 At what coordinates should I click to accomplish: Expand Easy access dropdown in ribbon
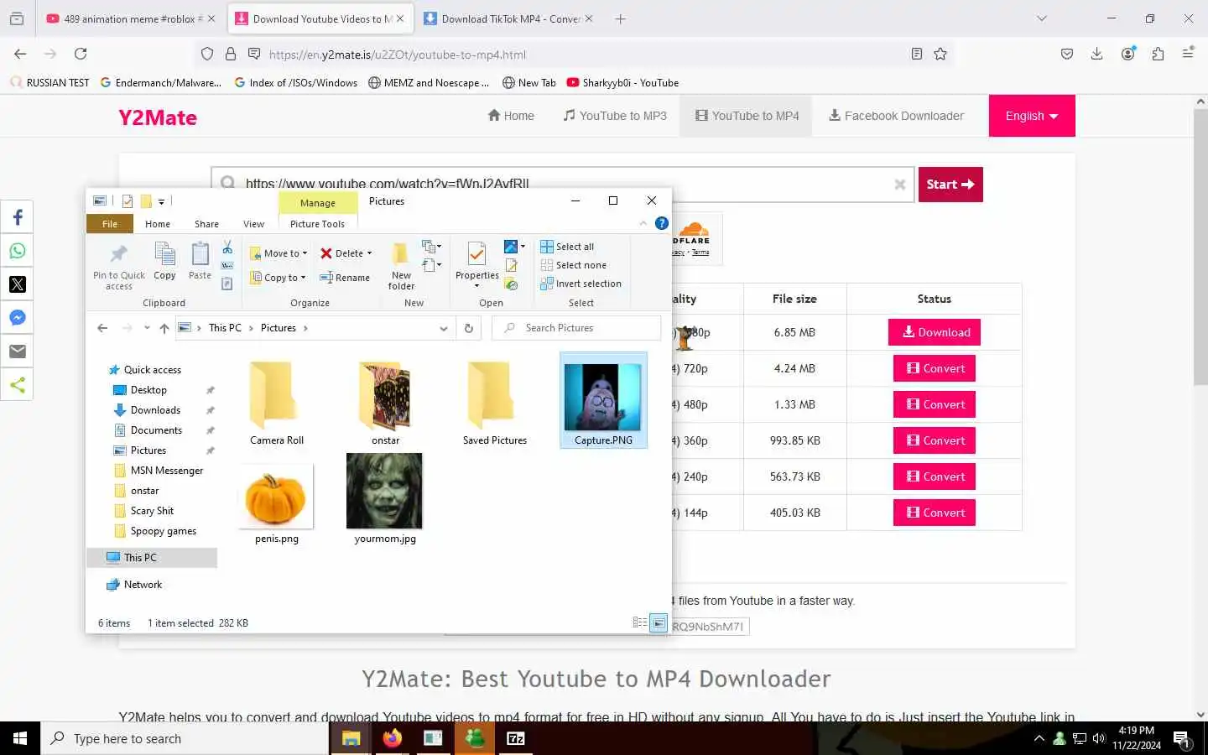[x=431, y=265]
